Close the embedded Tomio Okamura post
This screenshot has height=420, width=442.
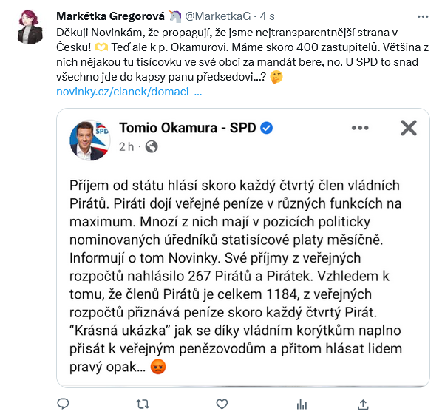pos(409,128)
